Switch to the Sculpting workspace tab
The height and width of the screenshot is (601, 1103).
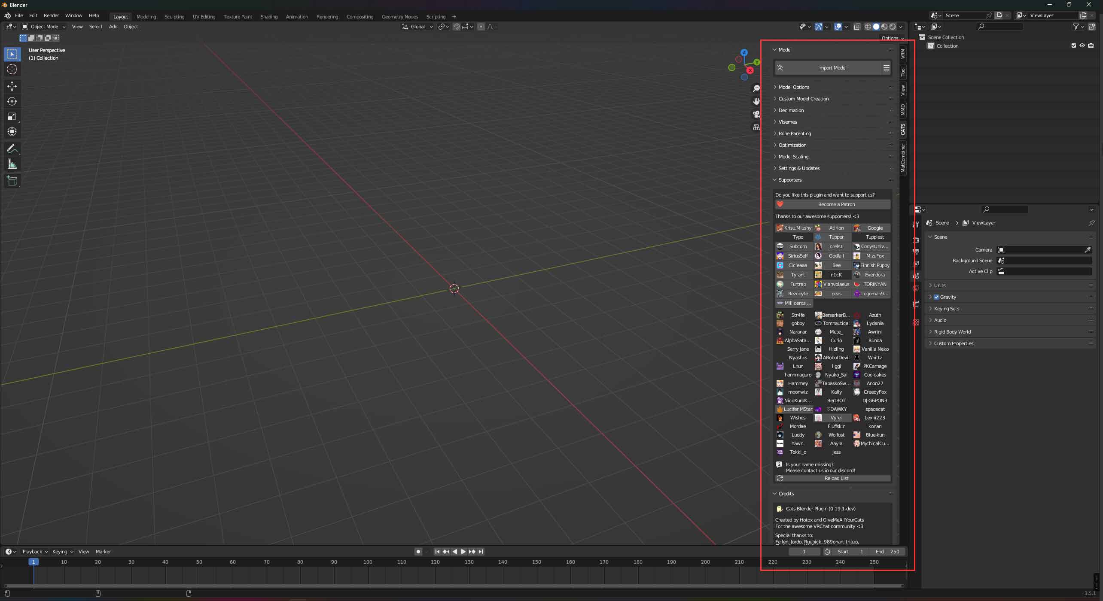(x=174, y=17)
